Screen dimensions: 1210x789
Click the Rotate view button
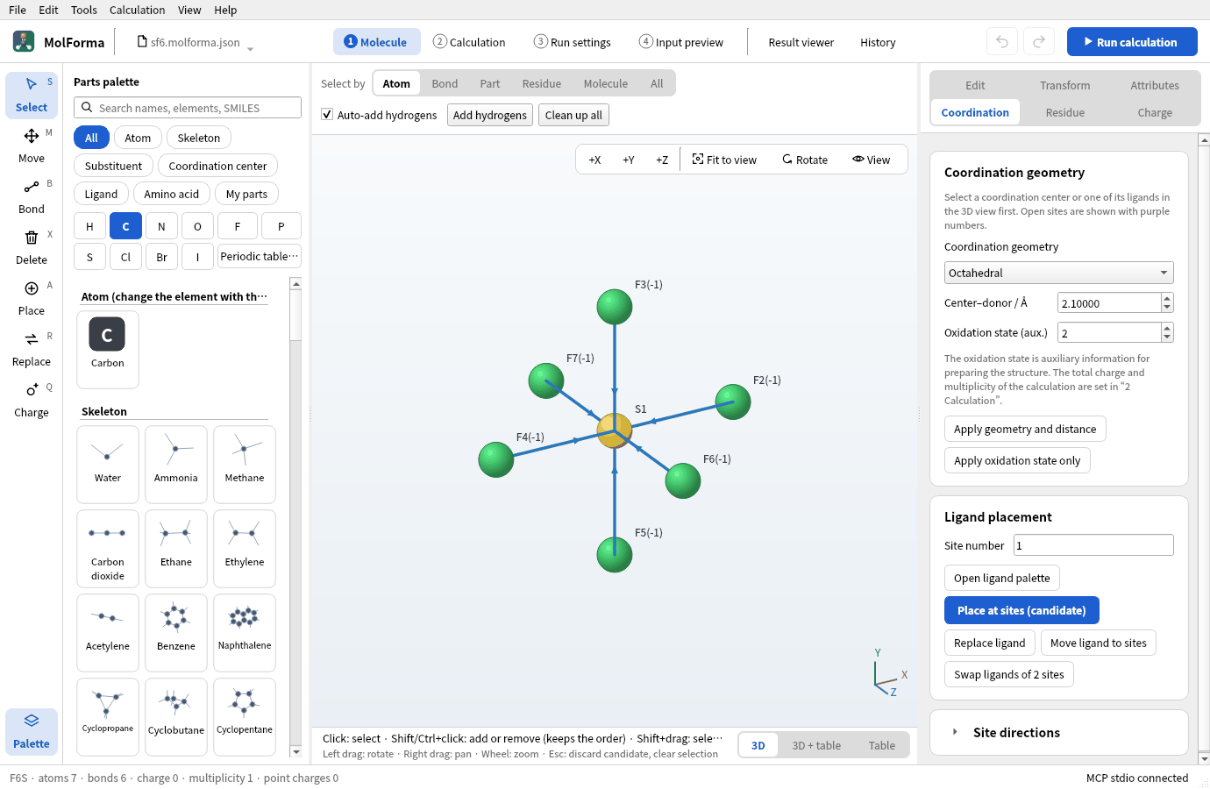tap(805, 160)
